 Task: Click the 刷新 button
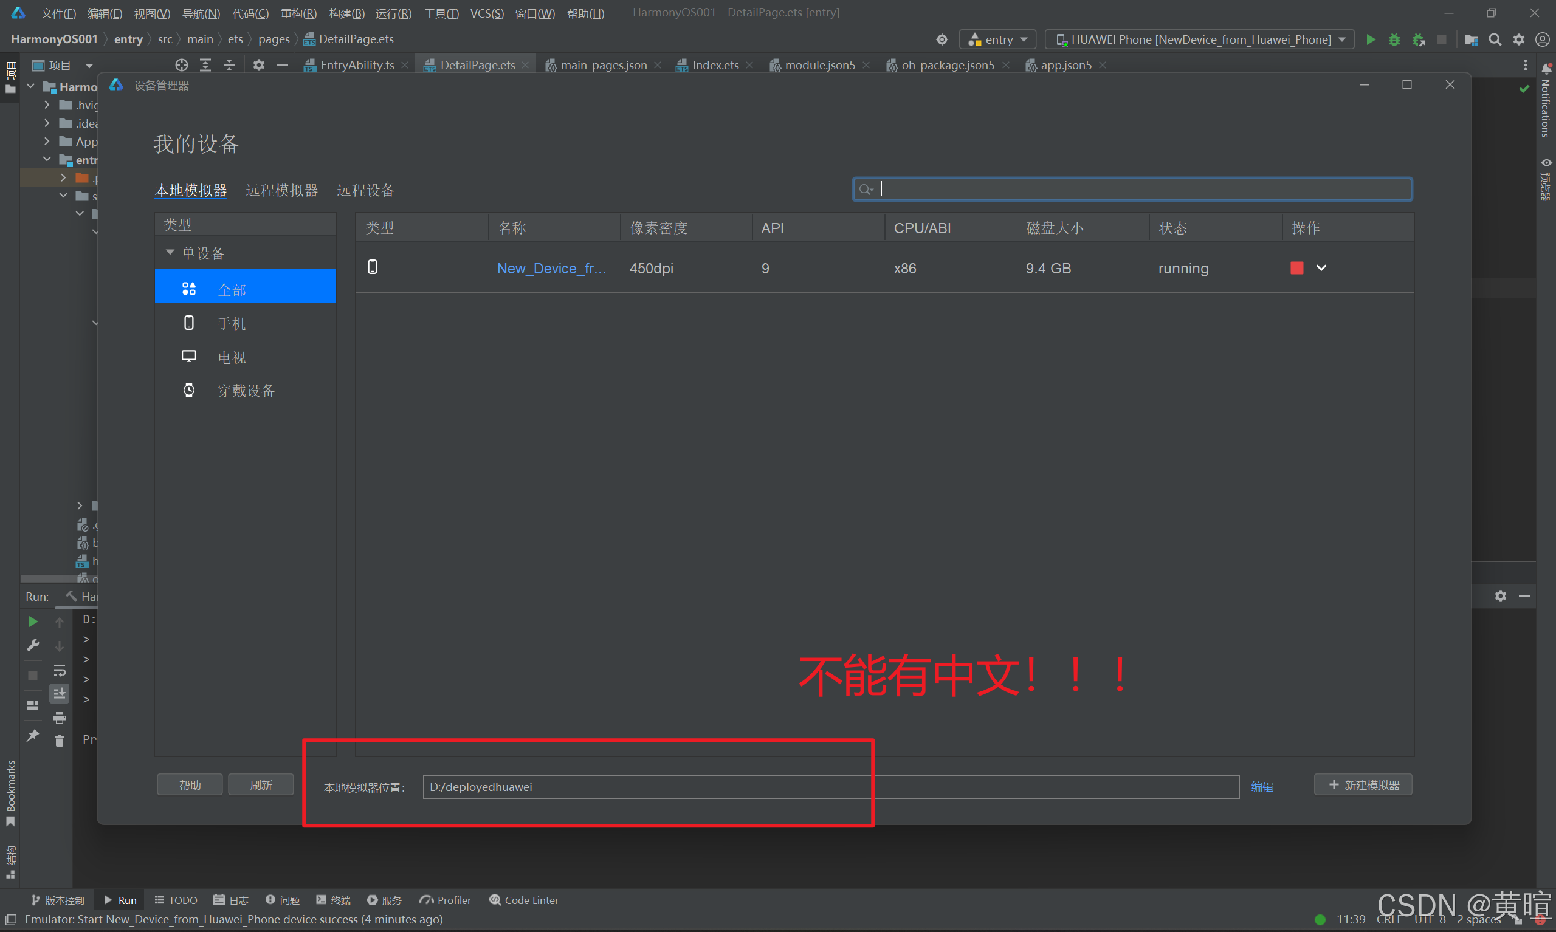click(x=261, y=785)
